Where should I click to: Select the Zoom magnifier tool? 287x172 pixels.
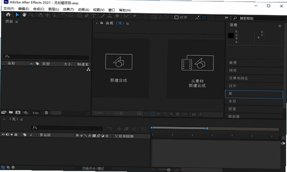pyautogui.click(x=31, y=15)
